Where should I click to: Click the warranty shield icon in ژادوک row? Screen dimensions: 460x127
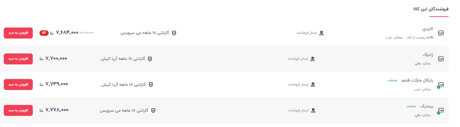pos(150,59)
